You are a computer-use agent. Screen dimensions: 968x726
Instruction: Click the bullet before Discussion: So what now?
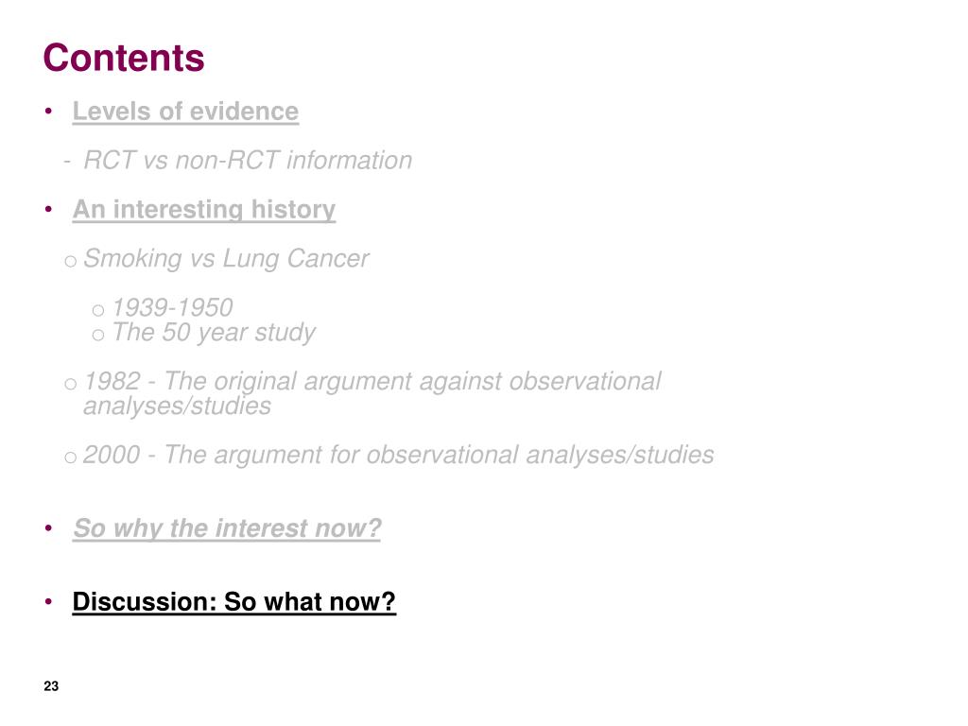[49, 602]
